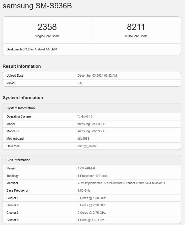
Task: Click the Geekbench 6.3.0 for Android AArch64 text
Action: click(x=32, y=50)
